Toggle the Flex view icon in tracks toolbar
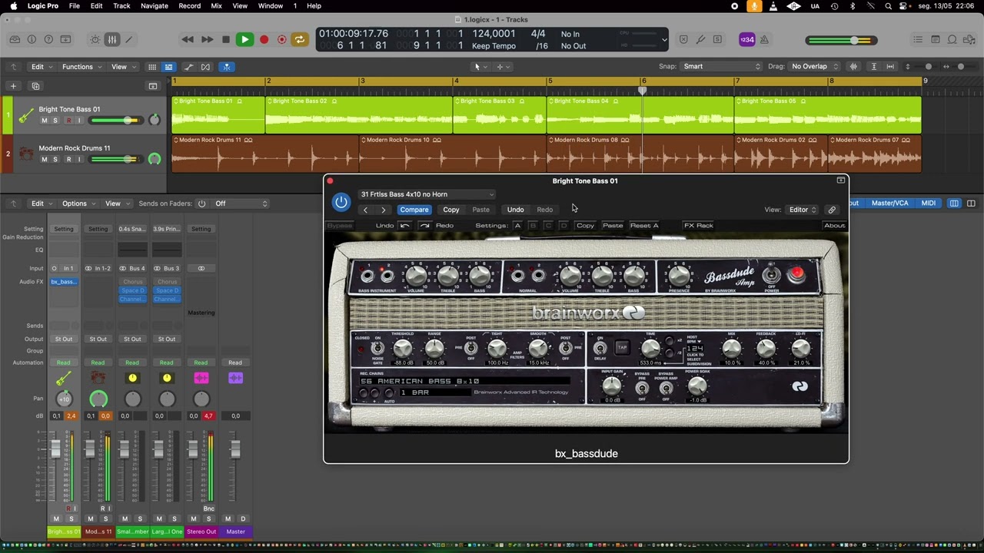 [x=205, y=67]
